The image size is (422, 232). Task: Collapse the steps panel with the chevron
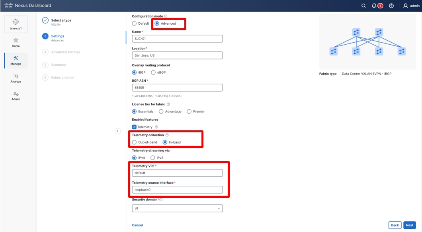pos(117,131)
